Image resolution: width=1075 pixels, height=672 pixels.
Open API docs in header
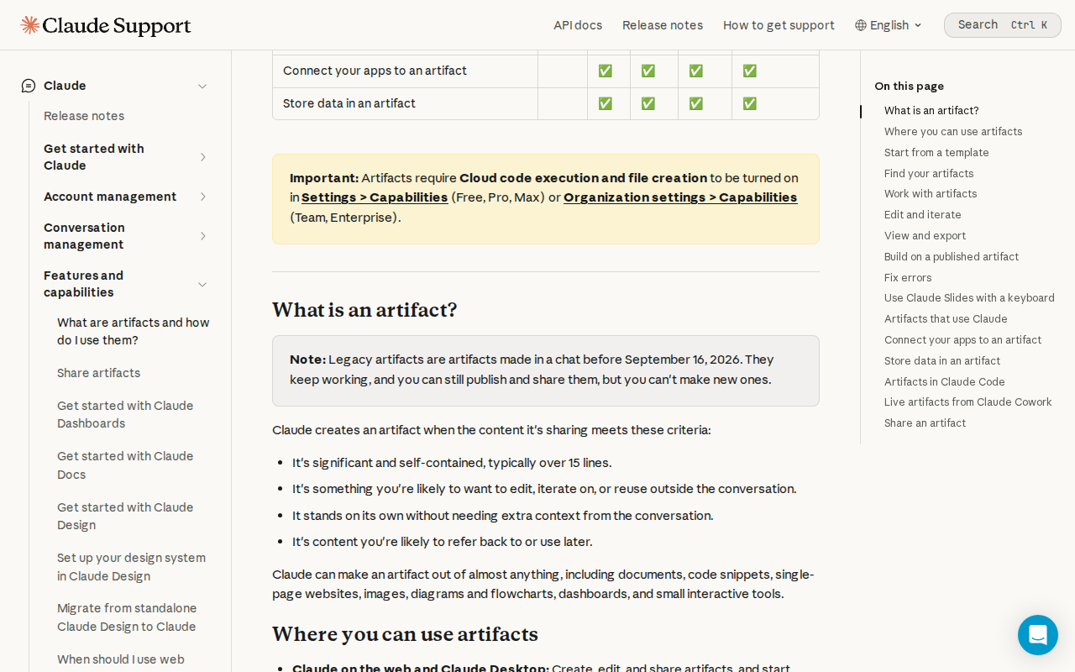coord(578,25)
